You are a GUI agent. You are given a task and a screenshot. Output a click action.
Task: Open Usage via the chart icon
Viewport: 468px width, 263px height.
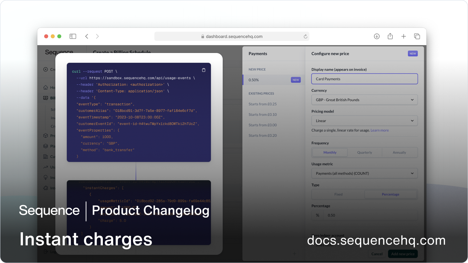46,167
